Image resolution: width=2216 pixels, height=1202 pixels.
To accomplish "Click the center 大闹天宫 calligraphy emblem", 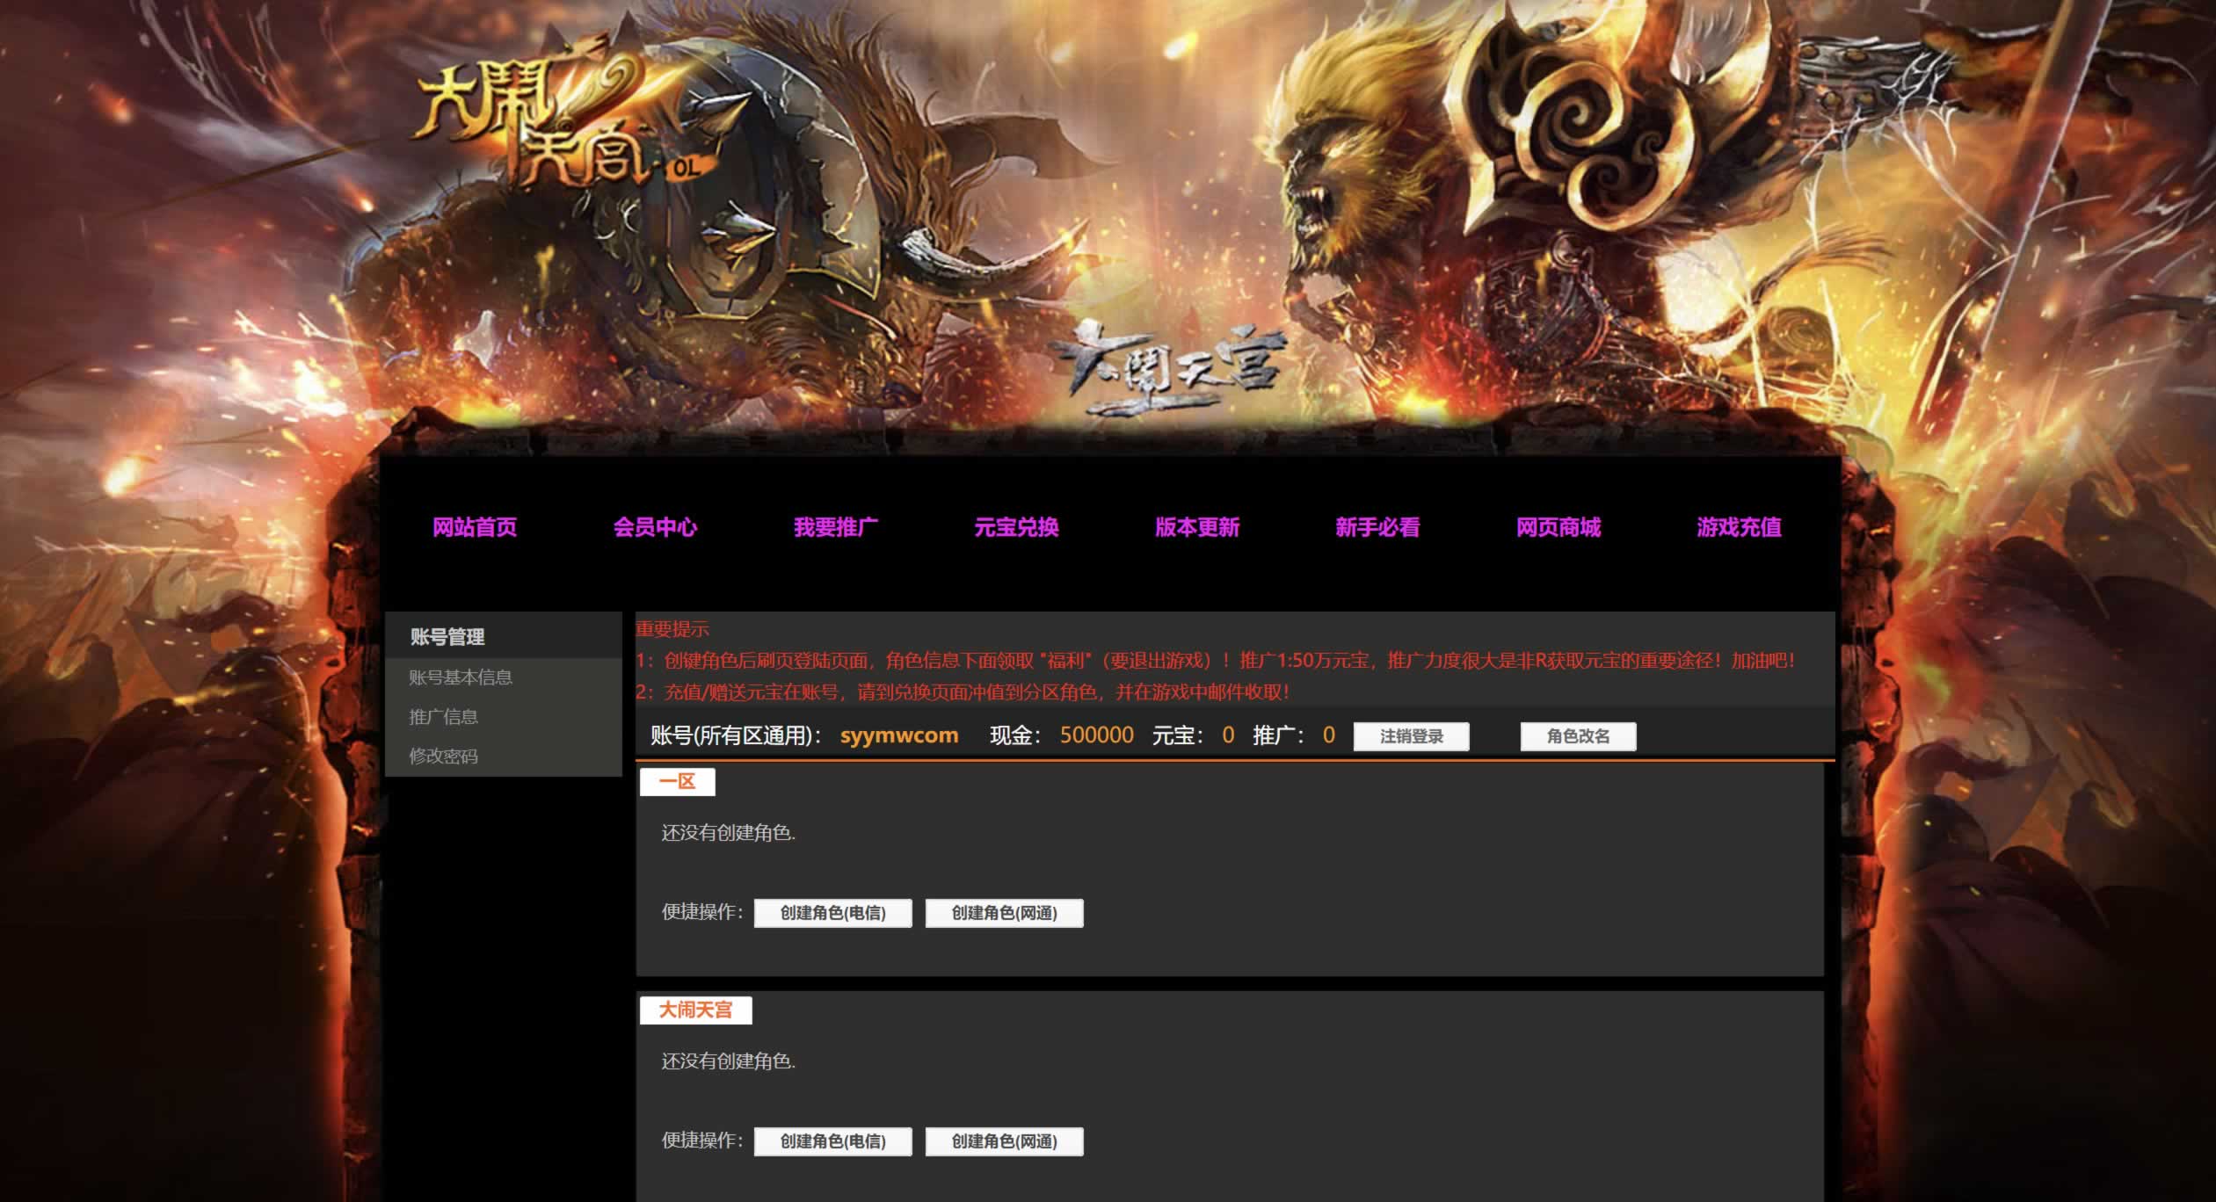I will pos(1169,367).
